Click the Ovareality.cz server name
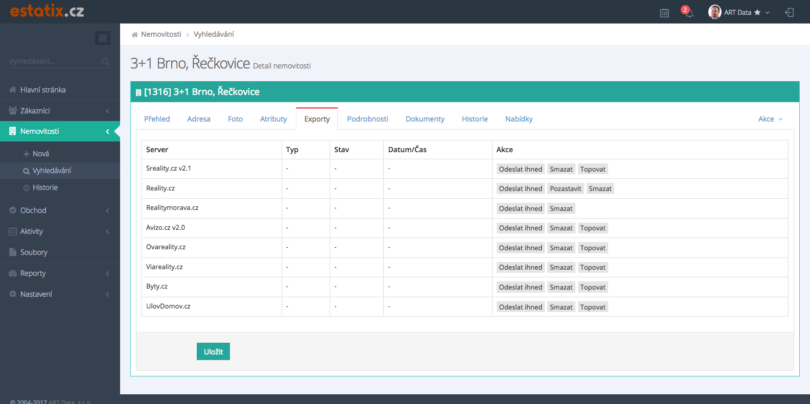Screen dimensions: 810x404 (x=166, y=247)
